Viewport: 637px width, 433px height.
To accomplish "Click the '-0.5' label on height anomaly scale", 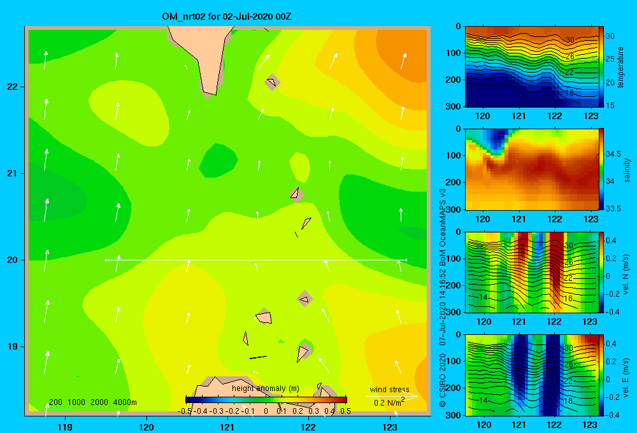I will [185, 411].
